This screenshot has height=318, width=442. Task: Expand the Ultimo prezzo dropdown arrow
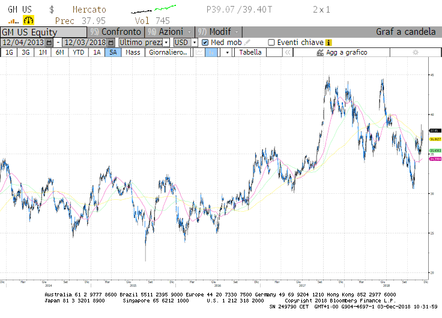[166, 43]
